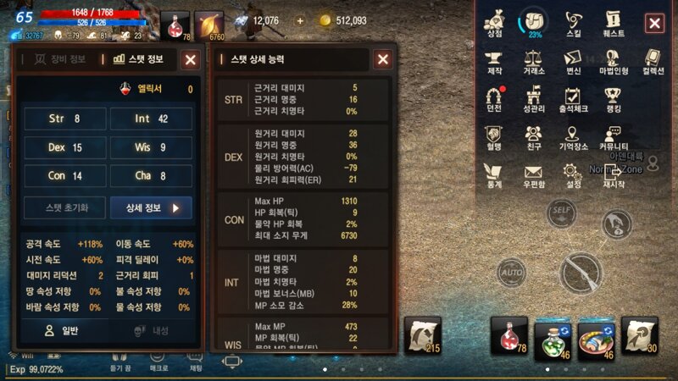The height and width of the screenshot is (381, 678).
Task: Select the Int 42 stat box
Action: coord(151,119)
